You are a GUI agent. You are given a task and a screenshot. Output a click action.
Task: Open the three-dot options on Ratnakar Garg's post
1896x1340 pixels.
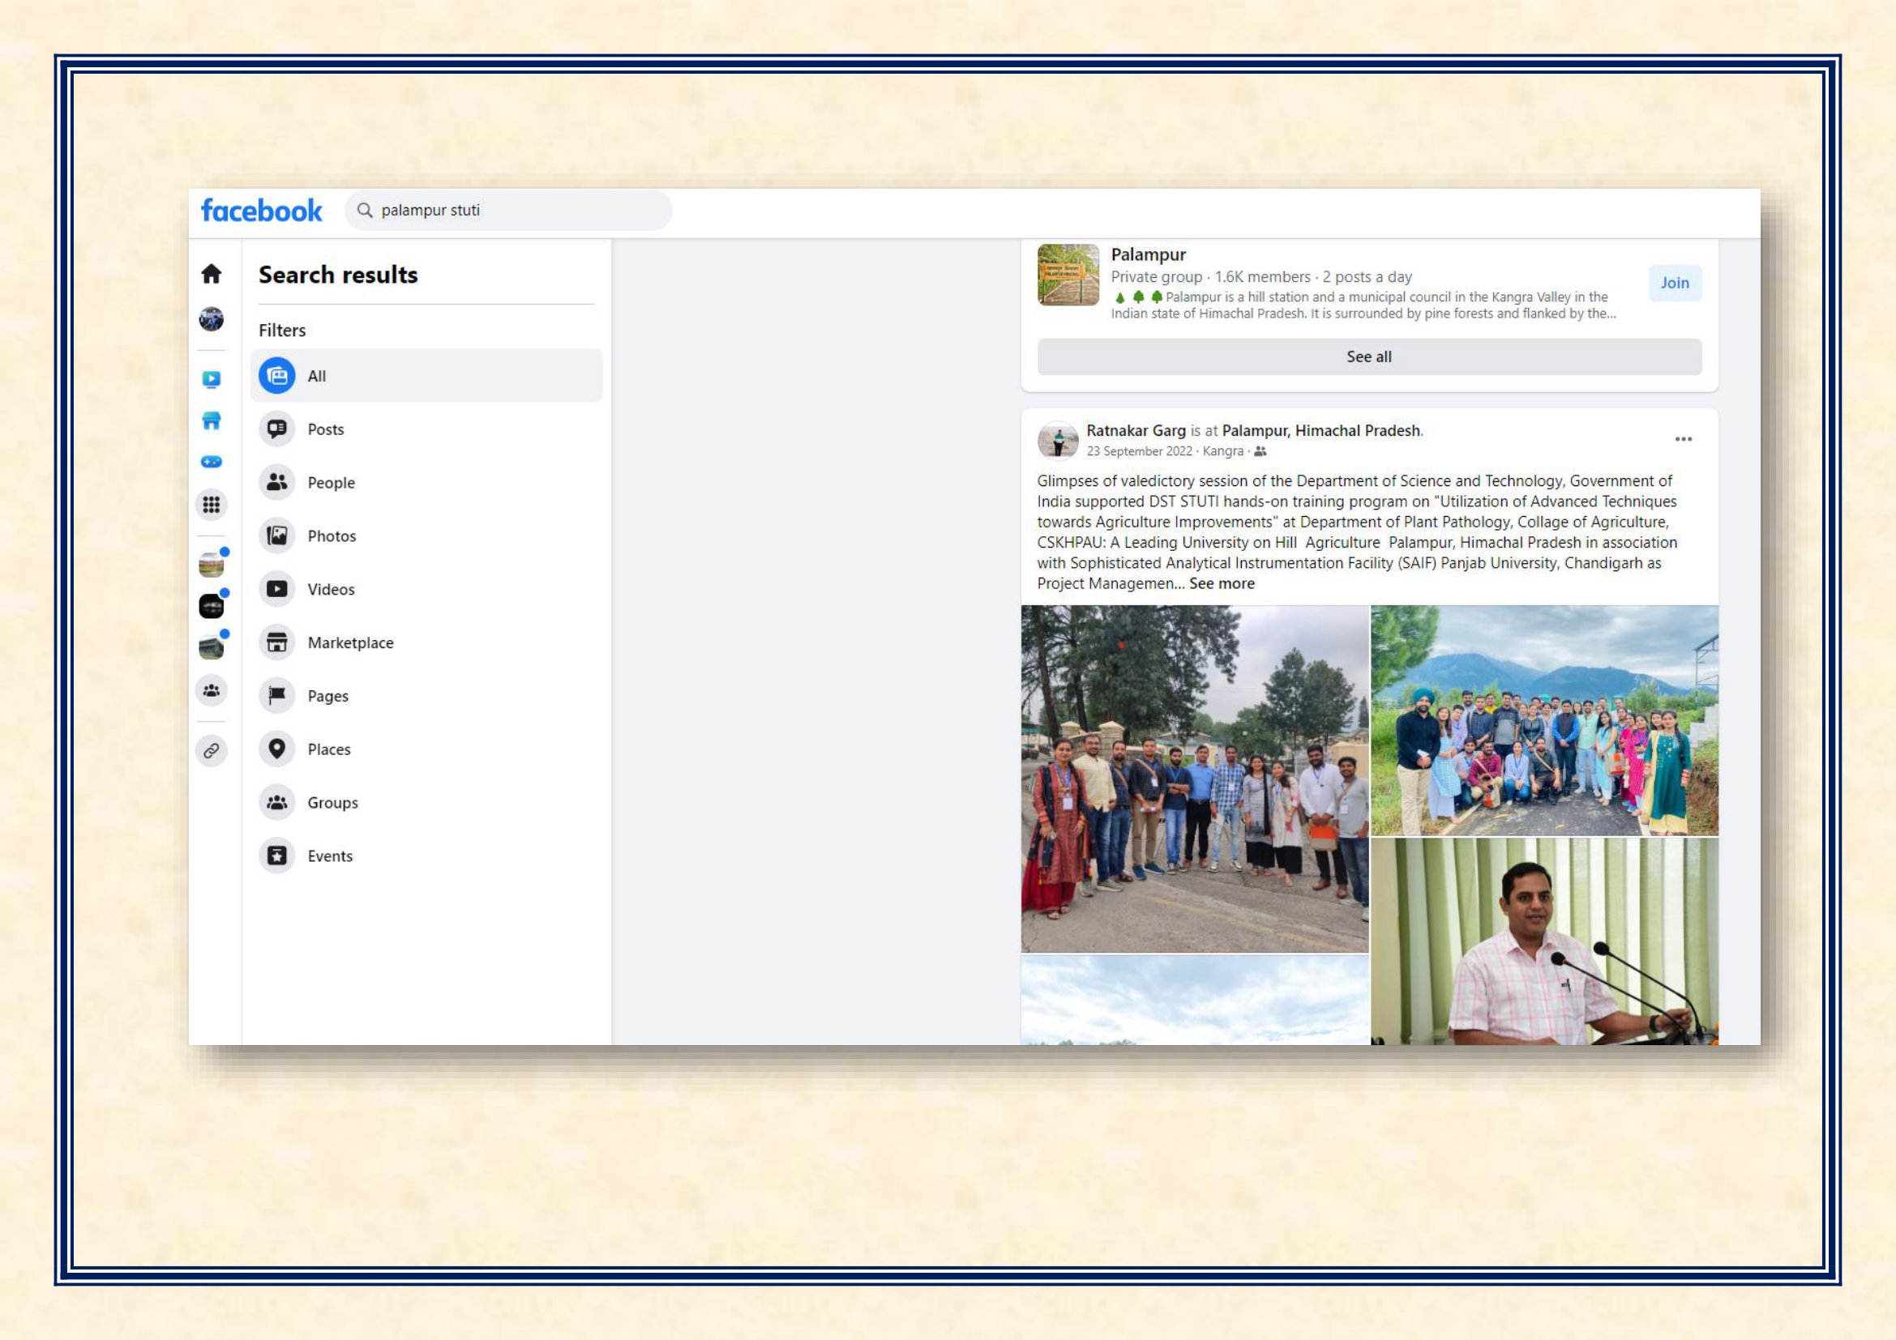tap(1683, 439)
